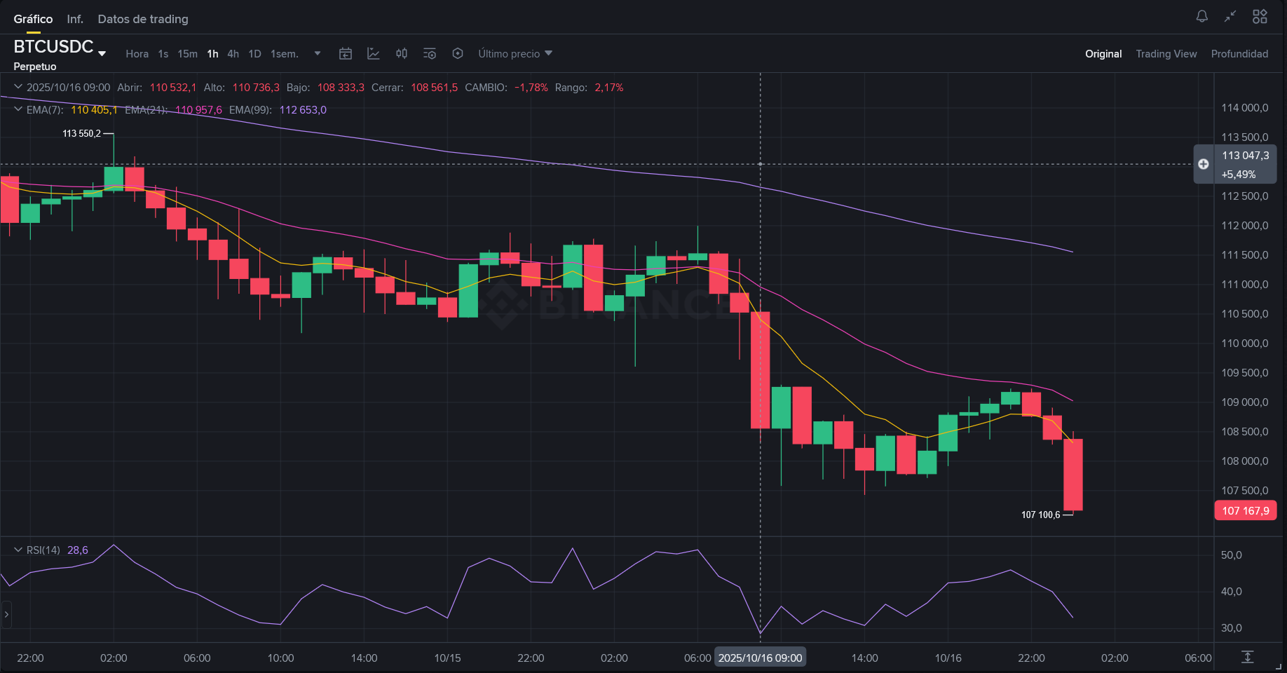Click the hexagon chart settings icon
1287x673 pixels.
tap(458, 54)
